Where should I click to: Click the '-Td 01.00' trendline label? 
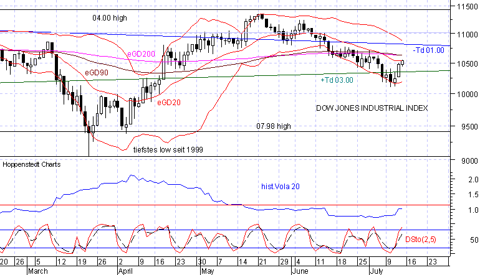pyautogui.click(x=427, y=49)
